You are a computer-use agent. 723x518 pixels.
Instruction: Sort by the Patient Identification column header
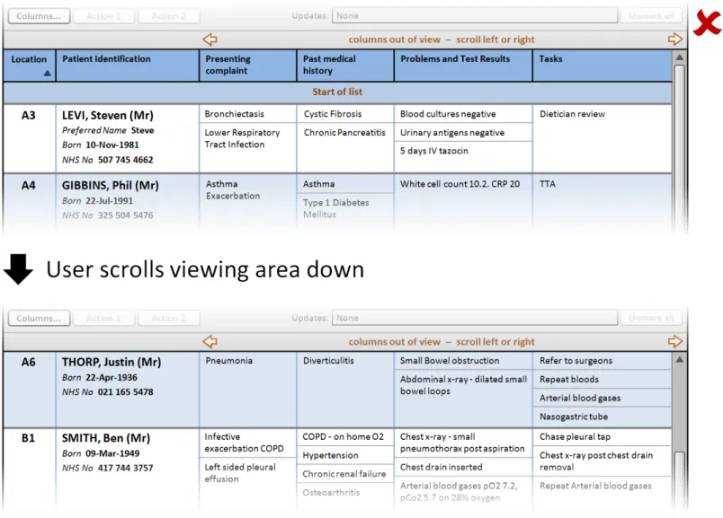106,59
